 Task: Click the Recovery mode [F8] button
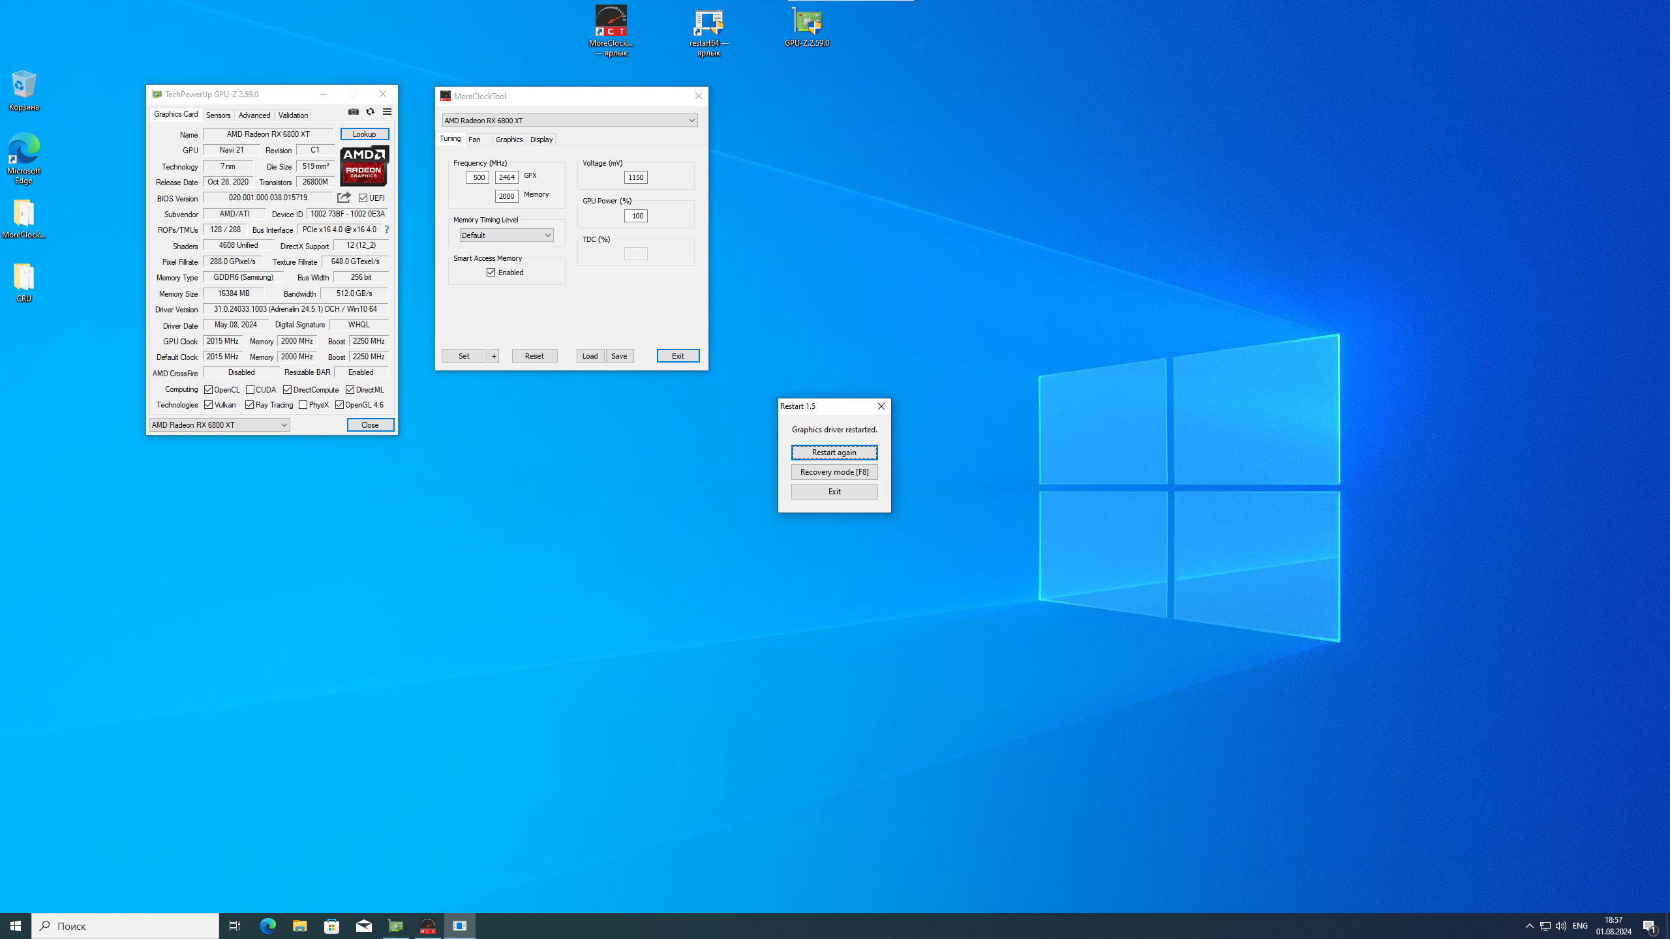(834, 472)
